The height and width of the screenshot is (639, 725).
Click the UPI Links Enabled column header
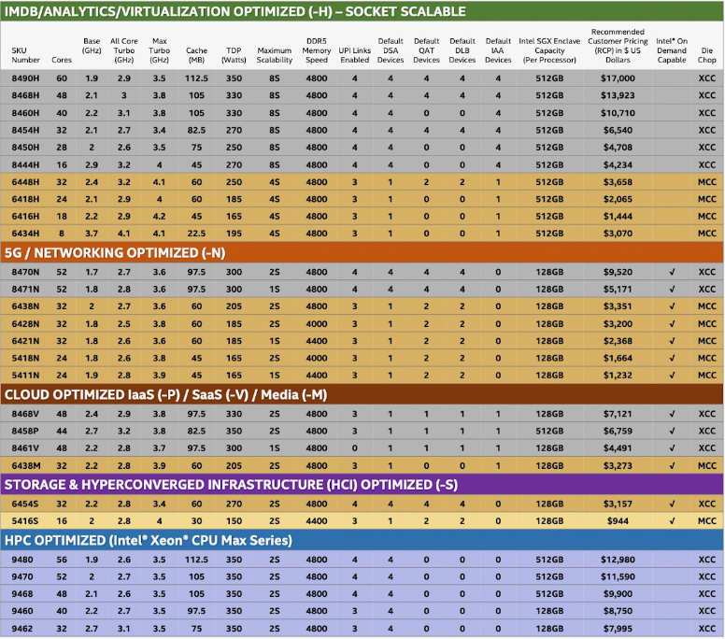(355, 55)
